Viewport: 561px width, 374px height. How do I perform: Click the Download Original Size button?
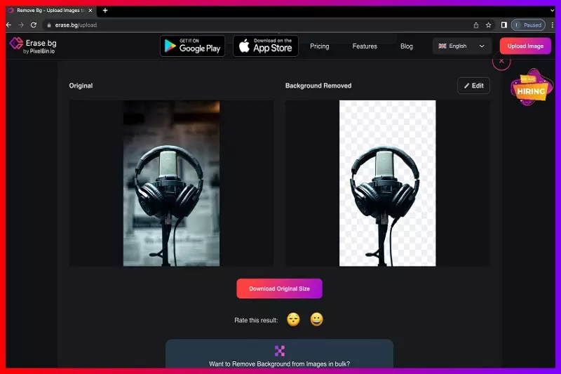[x=279, y=288]
